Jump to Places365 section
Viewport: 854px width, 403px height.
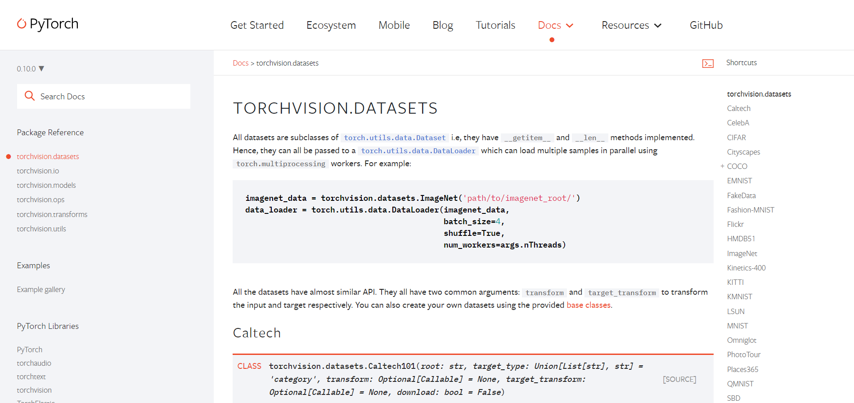742,369
